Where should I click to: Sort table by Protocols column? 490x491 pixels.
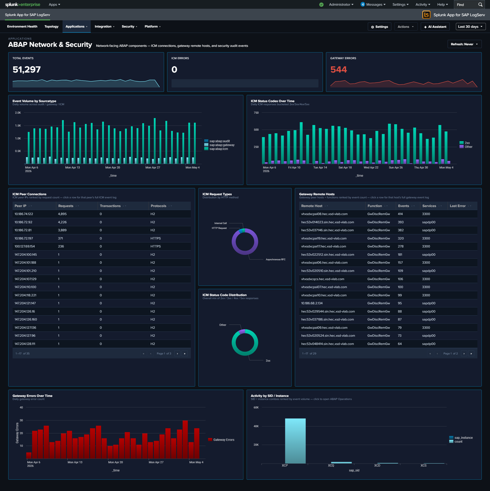[170, 206]
